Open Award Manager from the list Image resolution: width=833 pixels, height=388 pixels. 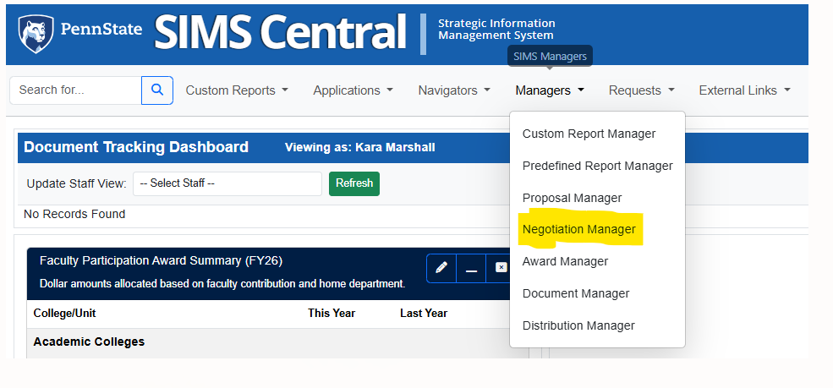point(565,262)
